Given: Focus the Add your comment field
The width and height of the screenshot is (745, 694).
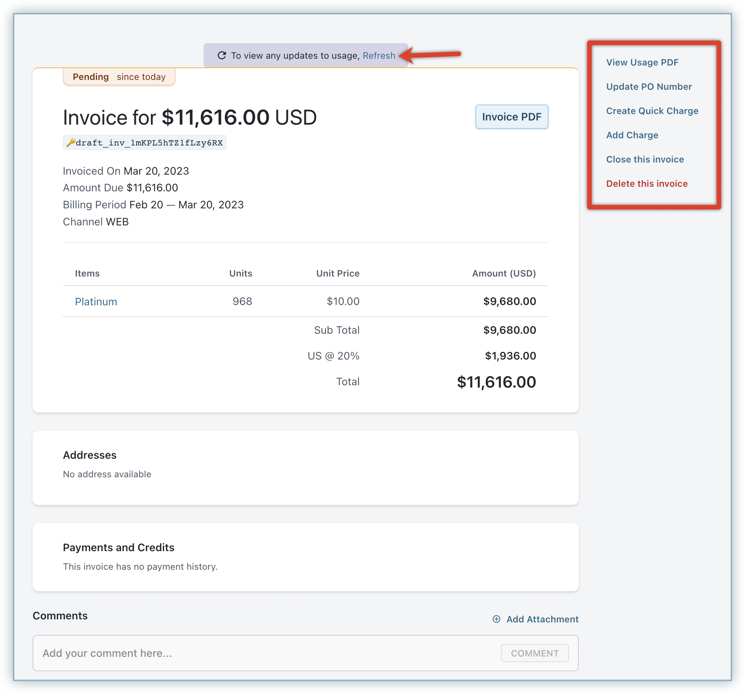Looking at the screenshot, I should click(x=265, y=653).
